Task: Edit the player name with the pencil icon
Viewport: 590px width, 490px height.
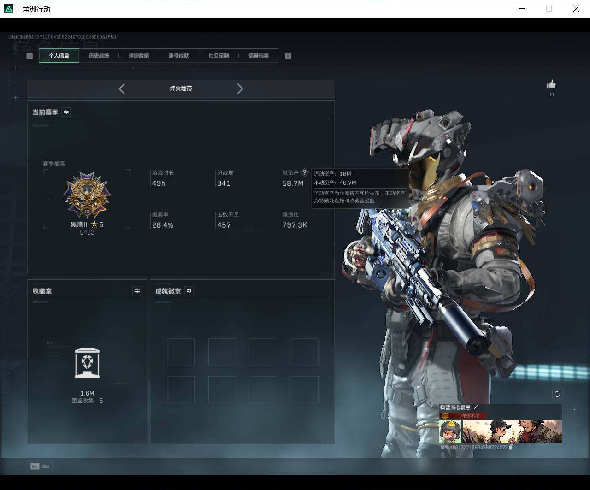Action: 476,407
